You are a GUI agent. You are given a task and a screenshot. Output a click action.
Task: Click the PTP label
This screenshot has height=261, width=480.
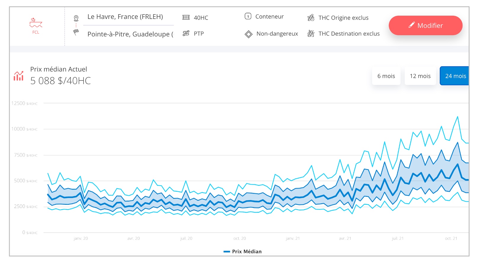pyautogui.click(x=199, y=34)
